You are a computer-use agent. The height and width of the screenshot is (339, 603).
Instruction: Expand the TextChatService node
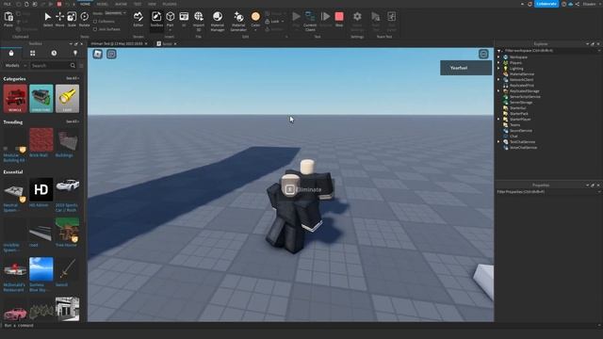coord(498,142)
